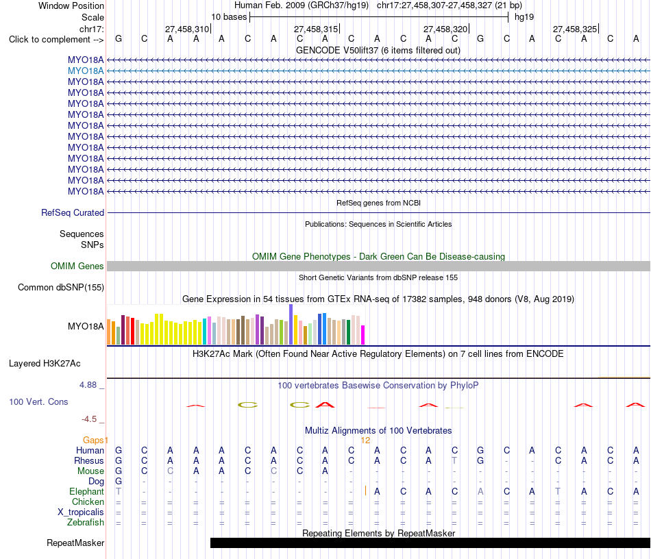
Task: Click the GENCODE V50lift37 track title
Action: (x=378, y=50)
